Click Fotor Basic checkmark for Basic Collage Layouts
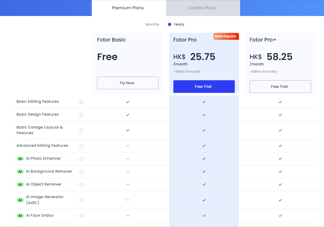 pyautogui.click(x=128, y=130)
